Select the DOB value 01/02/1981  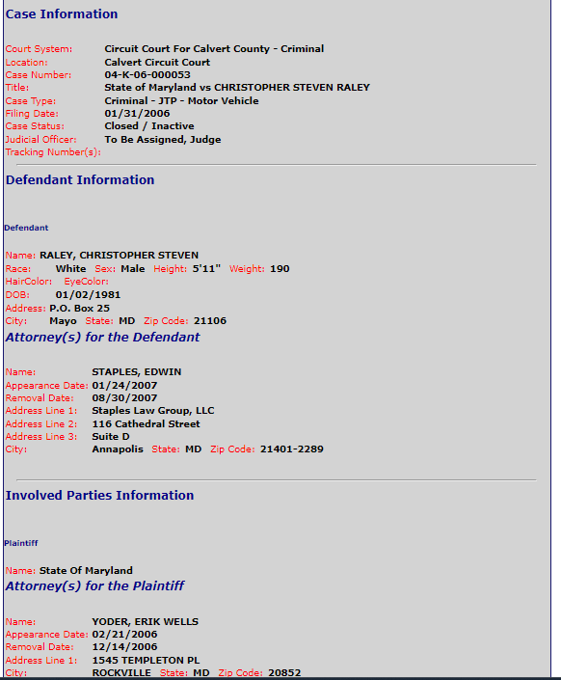(x=88, y=294)
